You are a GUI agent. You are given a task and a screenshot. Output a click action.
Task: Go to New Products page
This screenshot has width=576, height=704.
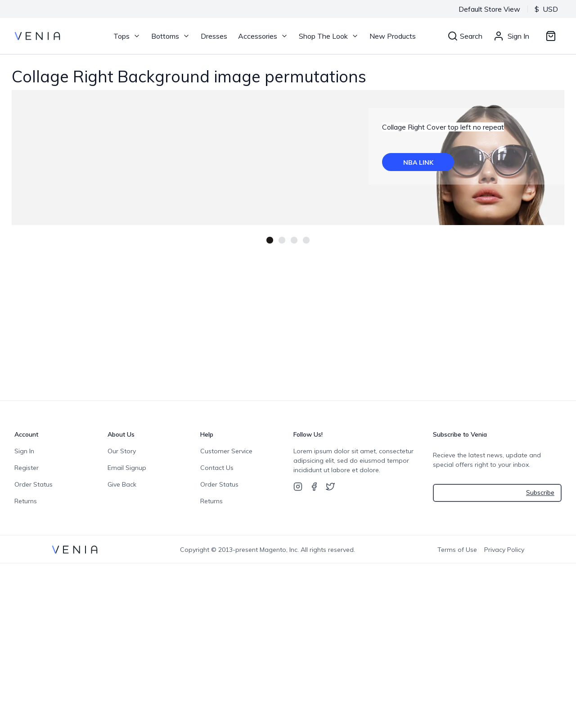pyautogui.click(x=392, y=36)
